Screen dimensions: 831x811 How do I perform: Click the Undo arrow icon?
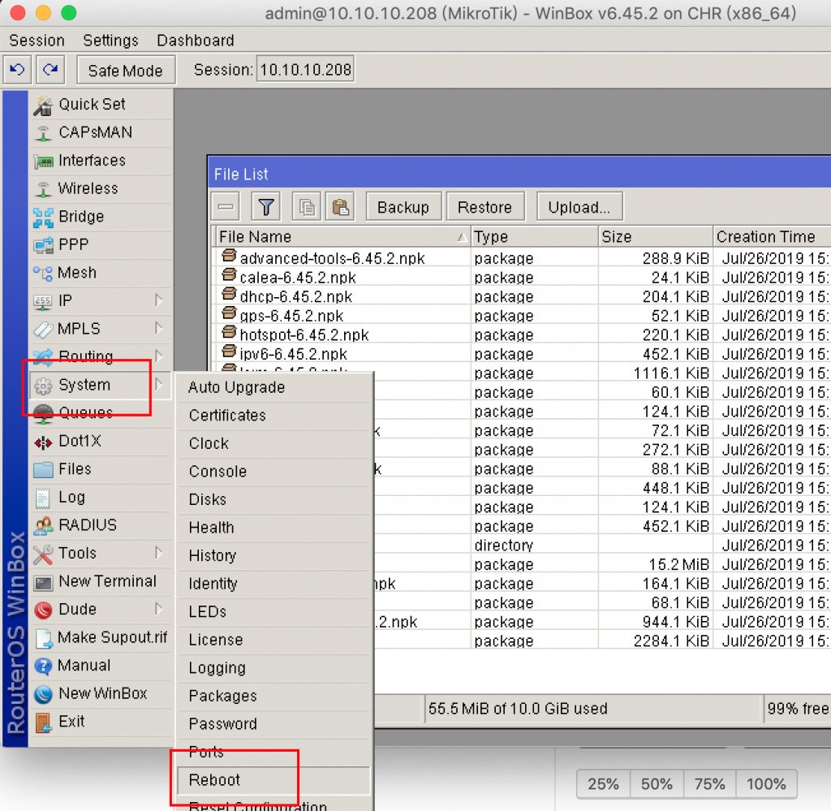click(x=18, y=70)
